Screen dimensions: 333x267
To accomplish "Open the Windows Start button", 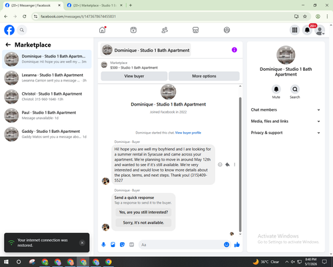I will coord(6,262).
